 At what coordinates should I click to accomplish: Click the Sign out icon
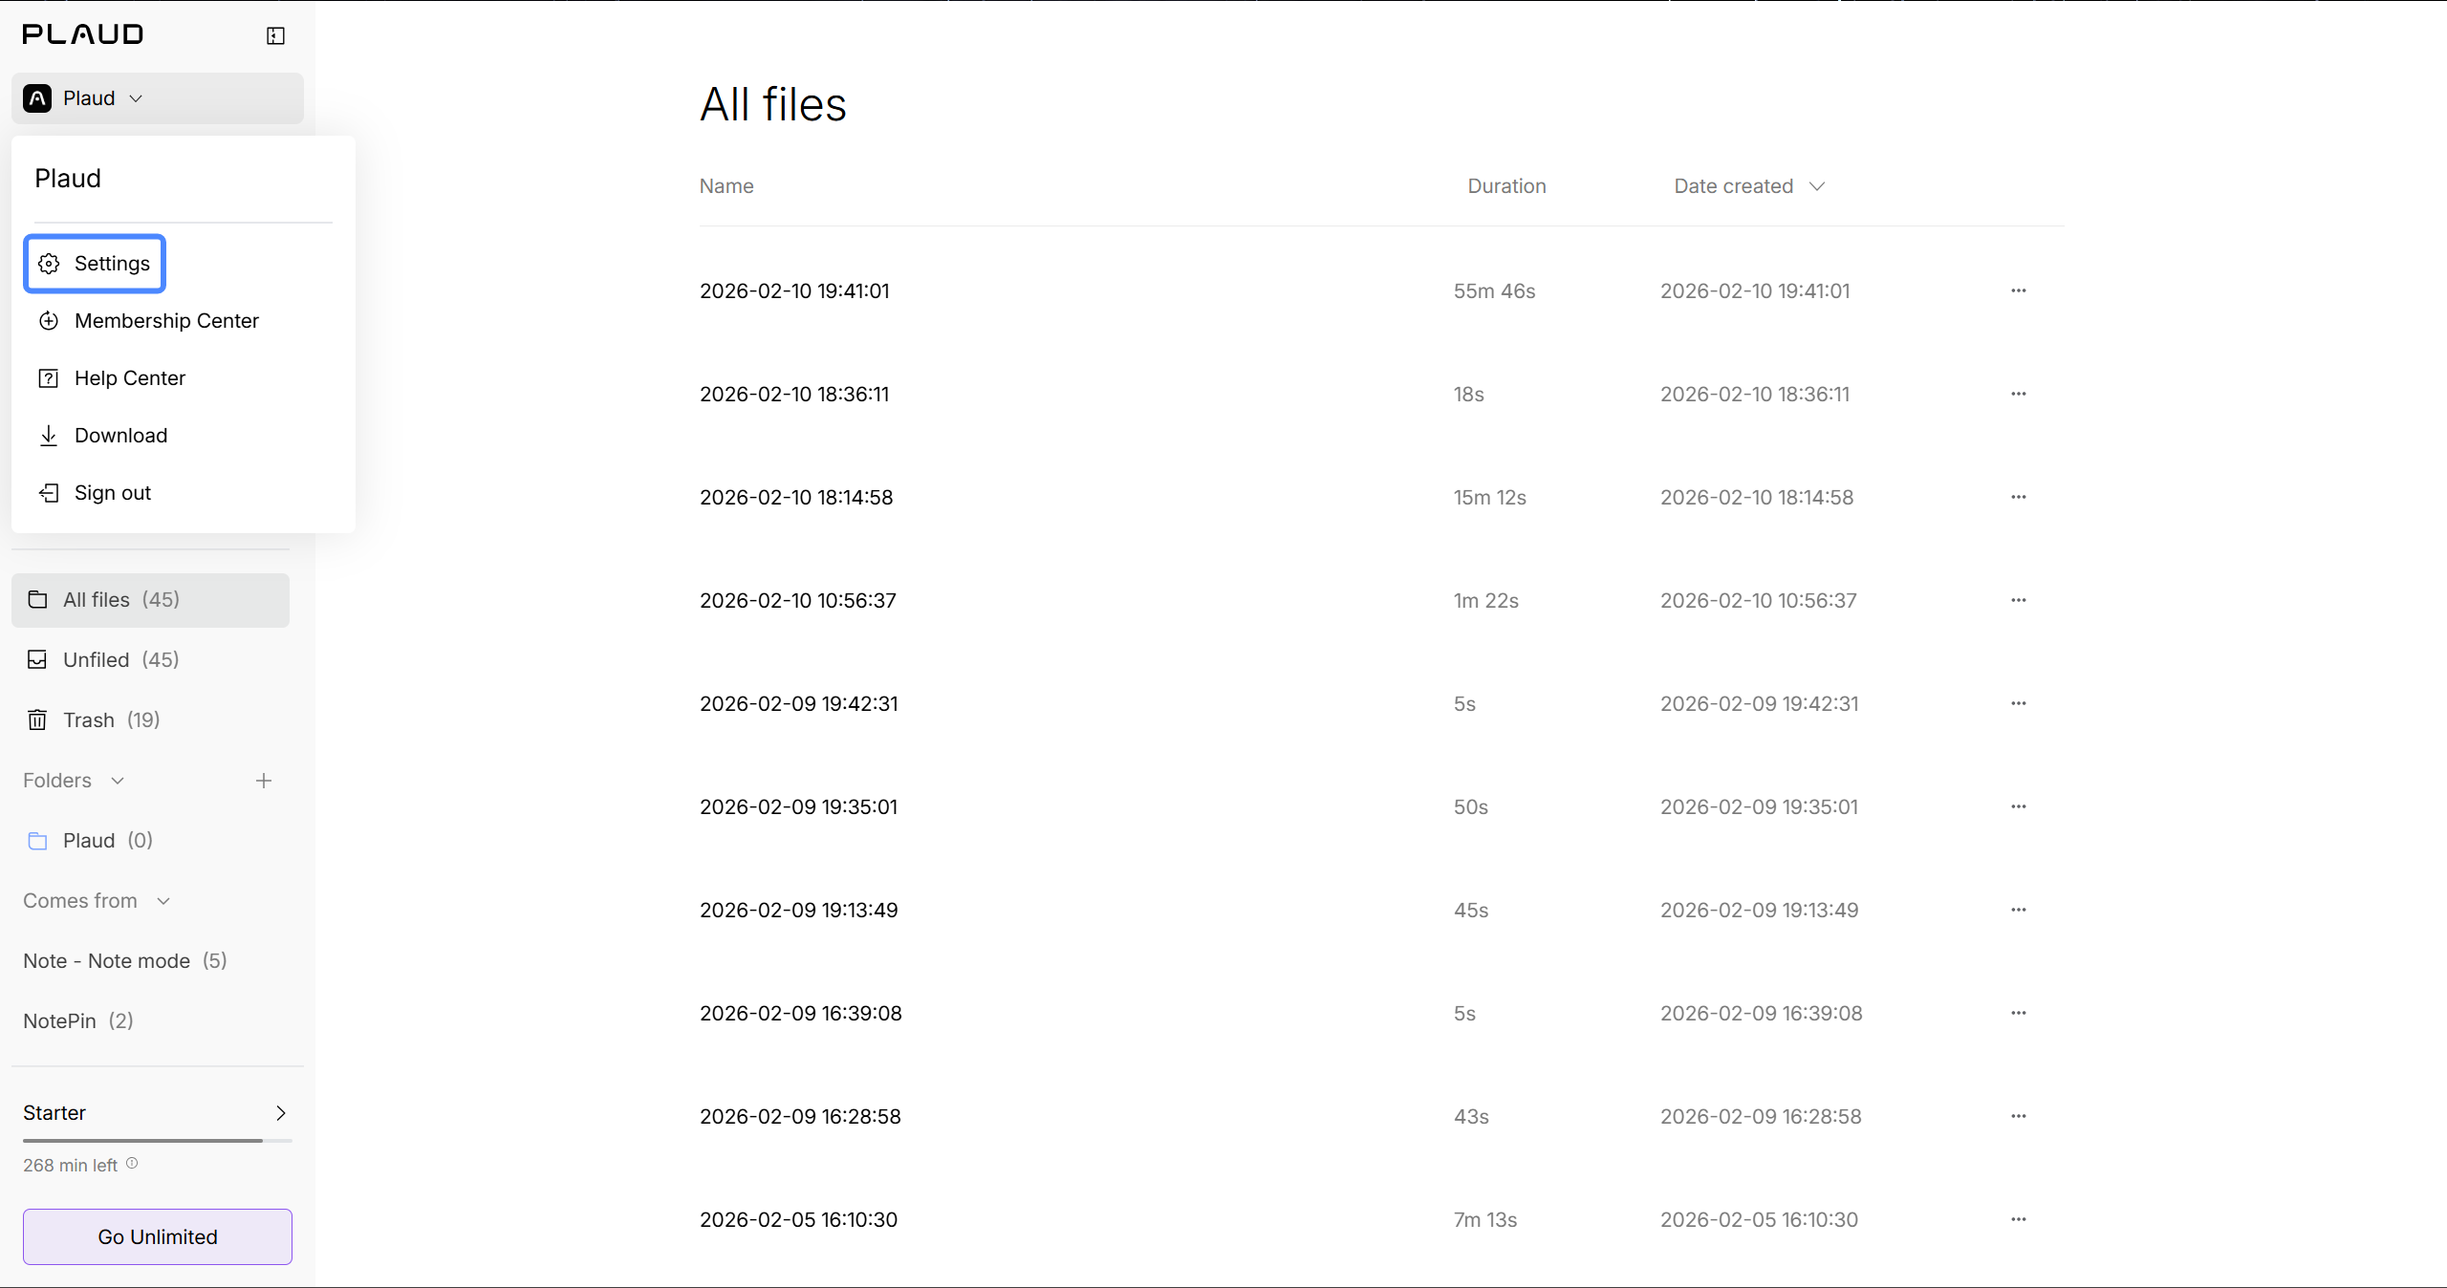coord(49,493)
